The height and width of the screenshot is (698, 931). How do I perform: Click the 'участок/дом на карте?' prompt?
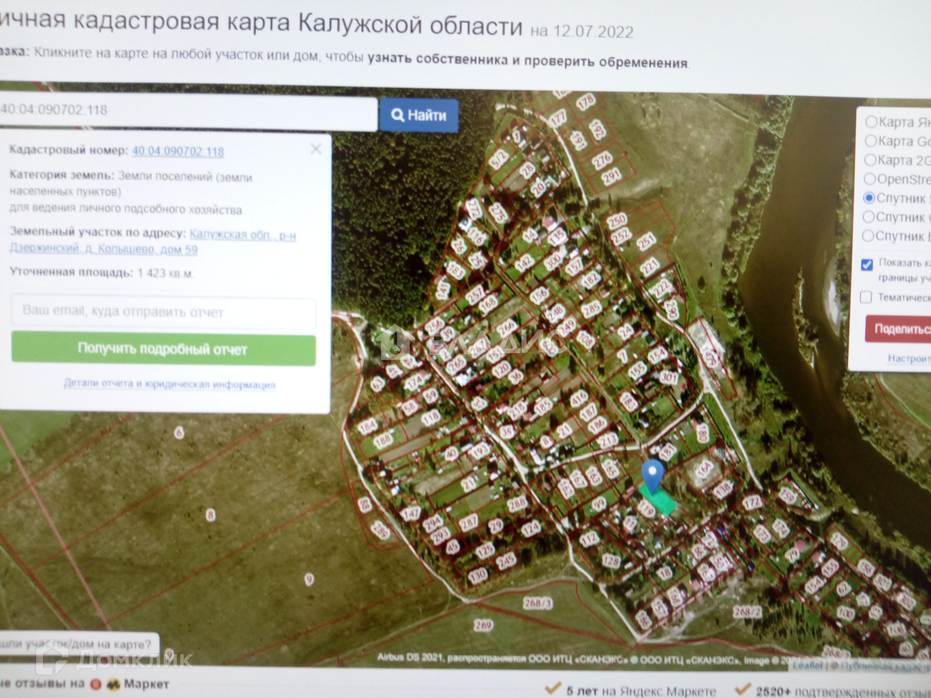pyautogui.click(x=77, y=644)
